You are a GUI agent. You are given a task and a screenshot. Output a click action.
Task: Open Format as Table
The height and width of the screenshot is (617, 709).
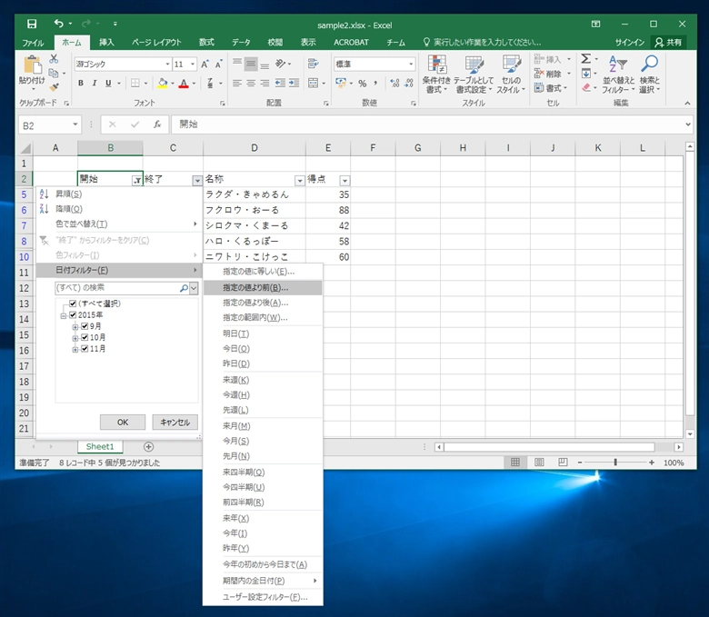pos(474,75)
